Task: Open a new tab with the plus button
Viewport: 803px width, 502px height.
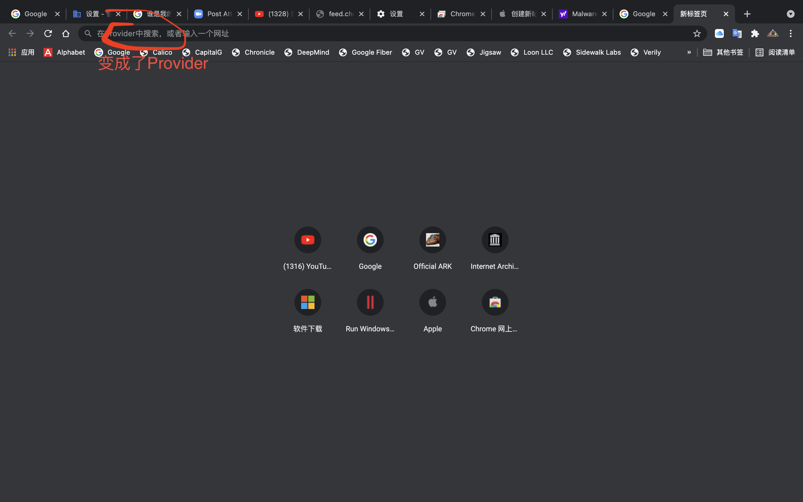Action: (x=747, y=14)
